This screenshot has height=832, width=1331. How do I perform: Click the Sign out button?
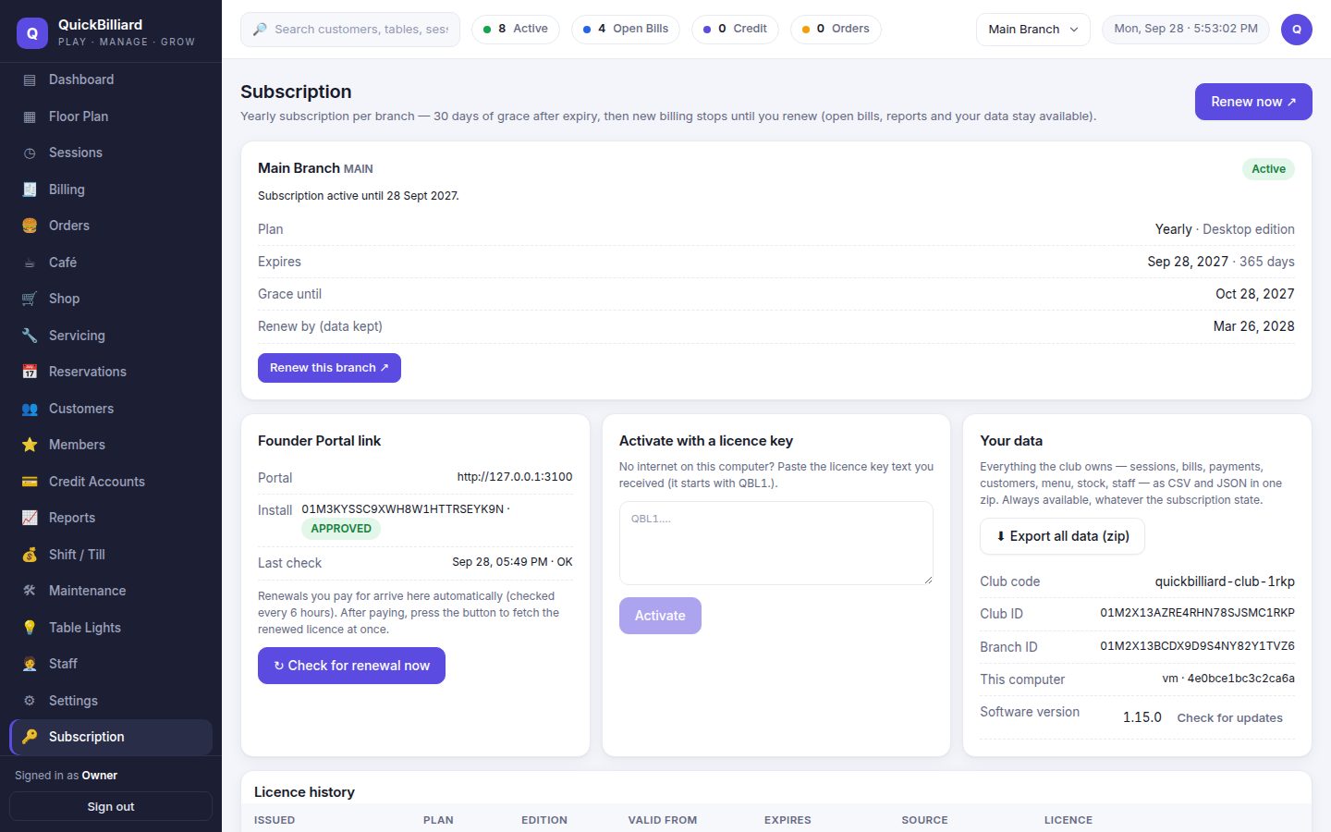point(111,807)
